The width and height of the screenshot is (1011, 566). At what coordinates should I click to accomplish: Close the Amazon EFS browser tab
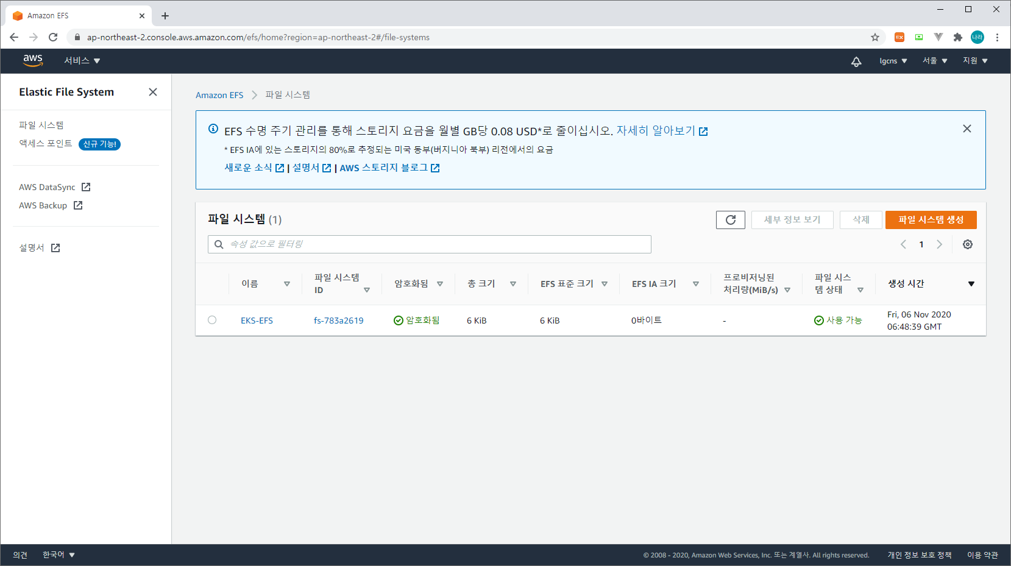(142, 16)
